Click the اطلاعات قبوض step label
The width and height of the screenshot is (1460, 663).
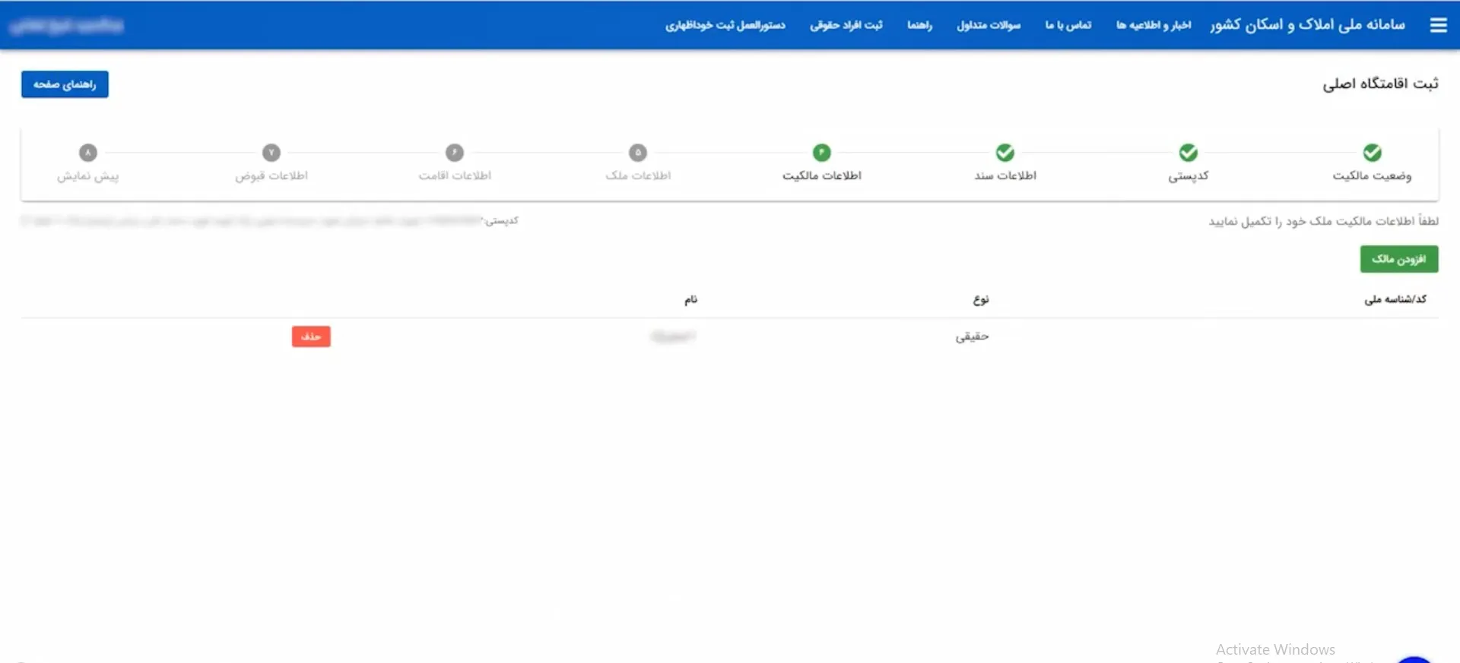[x=271, y=176]
